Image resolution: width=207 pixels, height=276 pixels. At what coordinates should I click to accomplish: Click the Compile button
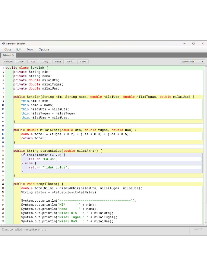(x=8, y=62)
